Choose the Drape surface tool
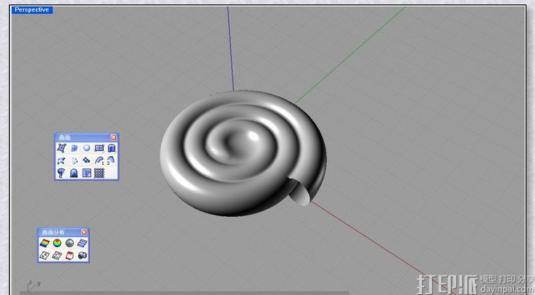This screenshot has height=295, width=535. click(74, 173)
